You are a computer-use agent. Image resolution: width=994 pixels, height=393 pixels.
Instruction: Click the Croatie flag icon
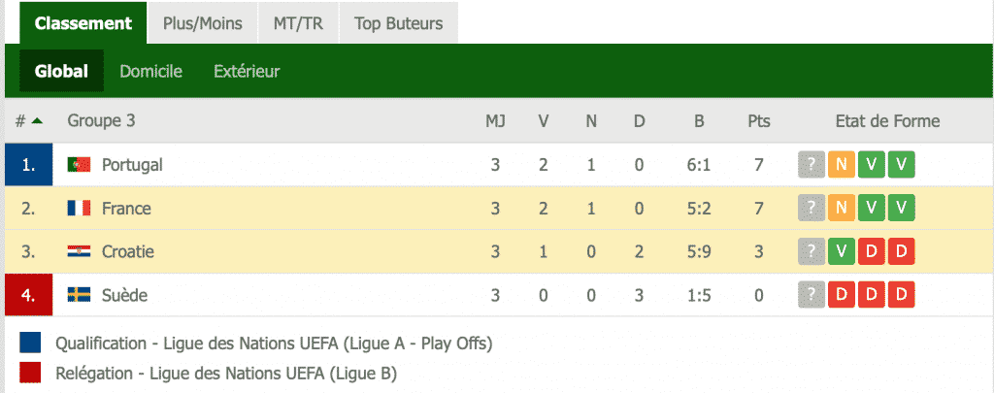tap(80, 251)
